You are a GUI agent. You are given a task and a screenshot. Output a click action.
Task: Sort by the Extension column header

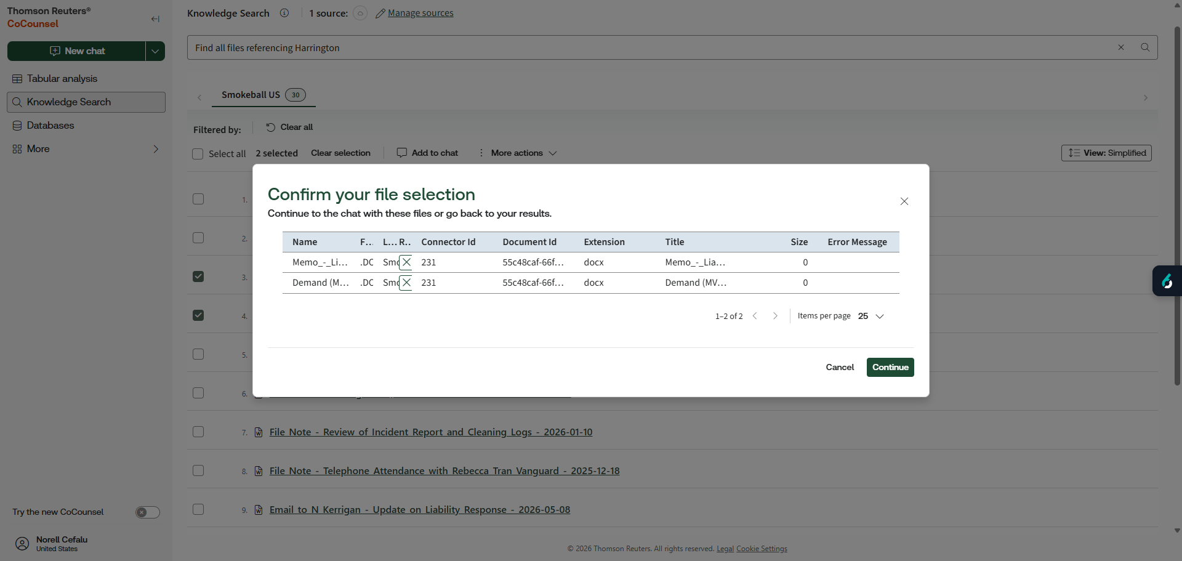(604, 242)
